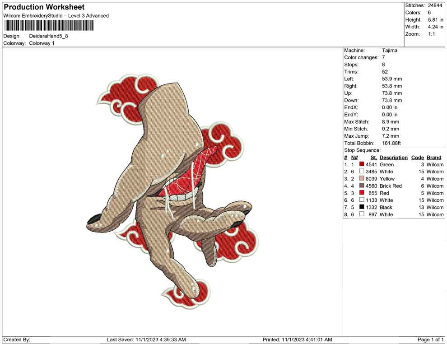Click the "Page 1 of 1" footer text
This screenshot has height=344, width=447.
[430, 340]
